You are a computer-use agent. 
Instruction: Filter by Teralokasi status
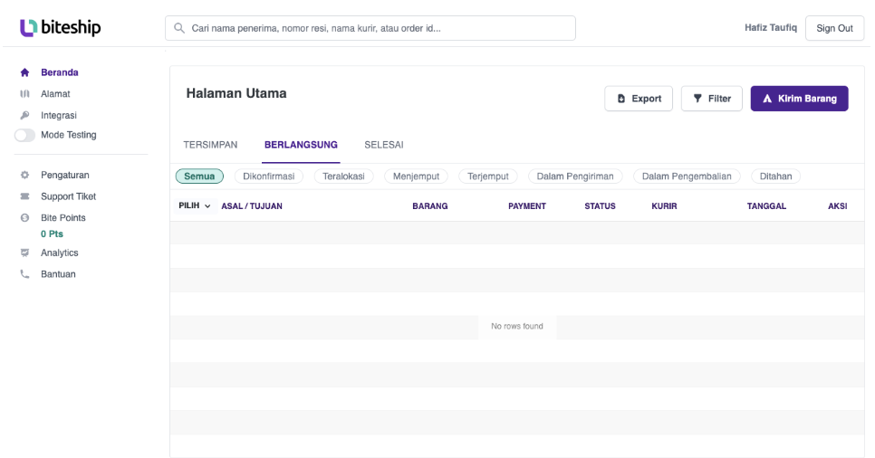343,177
